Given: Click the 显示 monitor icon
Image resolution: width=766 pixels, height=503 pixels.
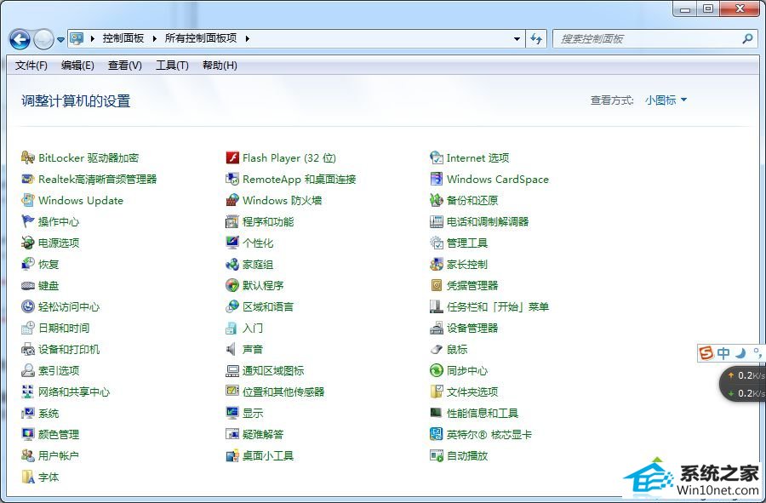Looking at the screenshot, I should 232,413.
